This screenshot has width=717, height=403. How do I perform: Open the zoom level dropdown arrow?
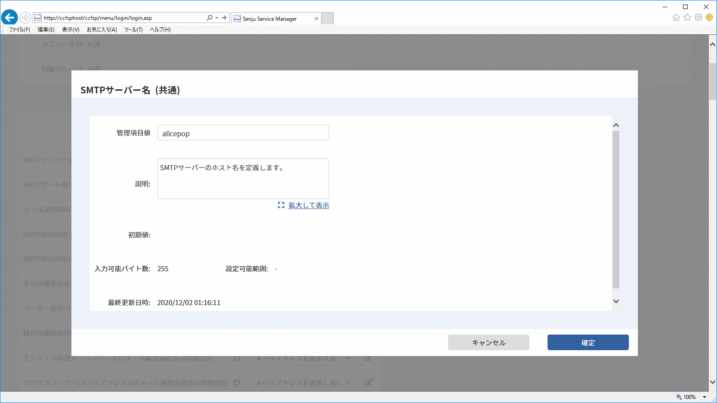pyautogui.click(x=704, y=397)
